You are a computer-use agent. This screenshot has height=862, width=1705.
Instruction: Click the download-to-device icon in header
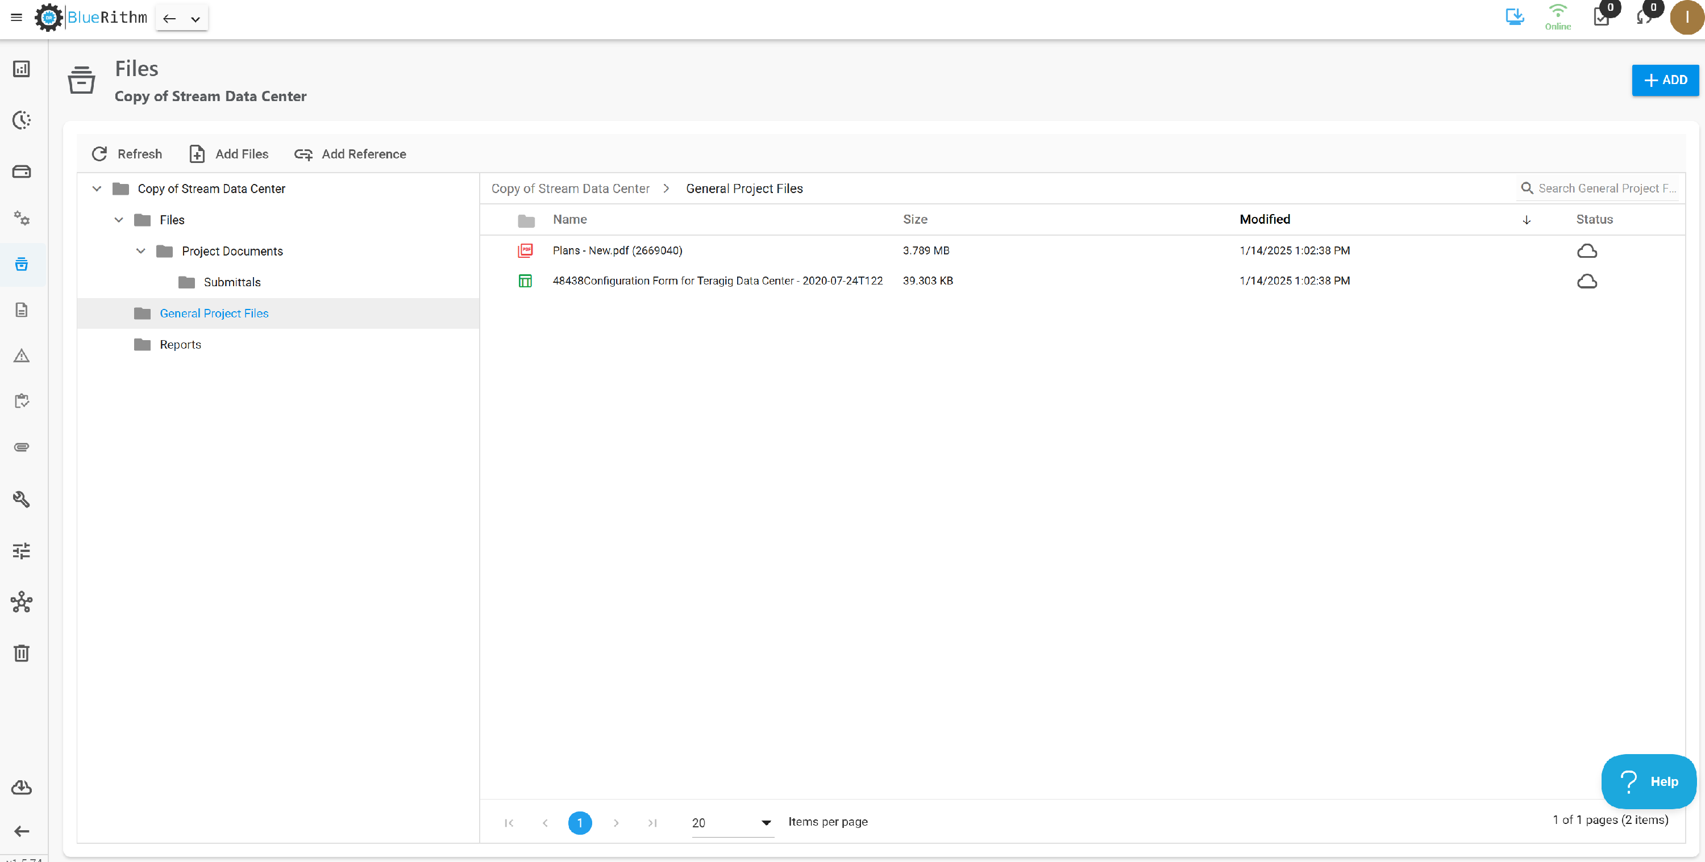click(1515, 16)
